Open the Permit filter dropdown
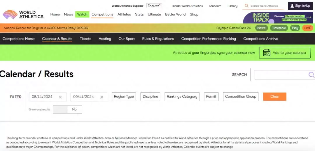Screen dimensions: 315x151 pyautogui.click(x=211, y=97)
